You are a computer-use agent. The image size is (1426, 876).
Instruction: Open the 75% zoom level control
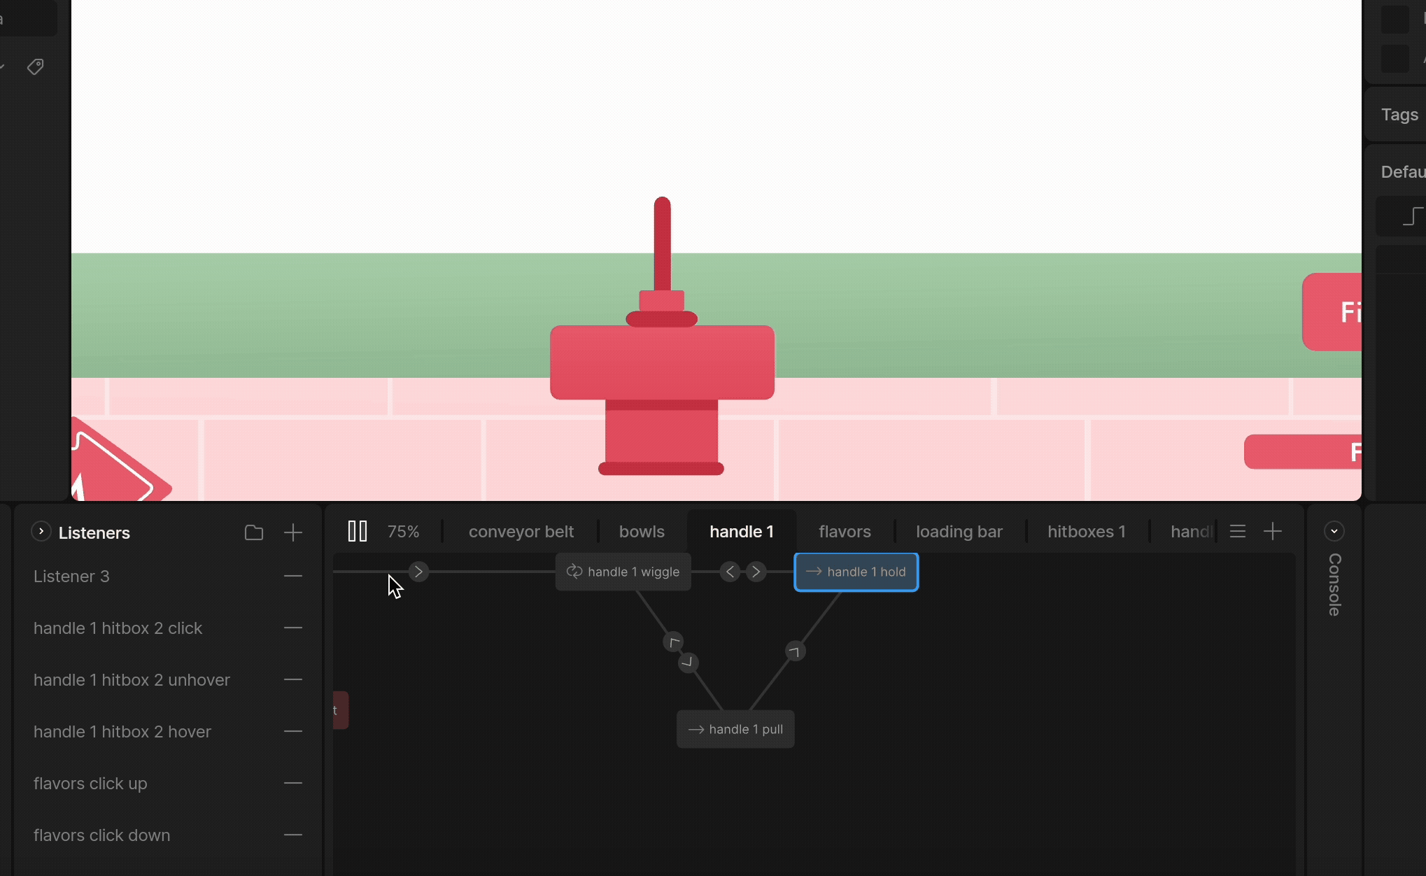403,532
